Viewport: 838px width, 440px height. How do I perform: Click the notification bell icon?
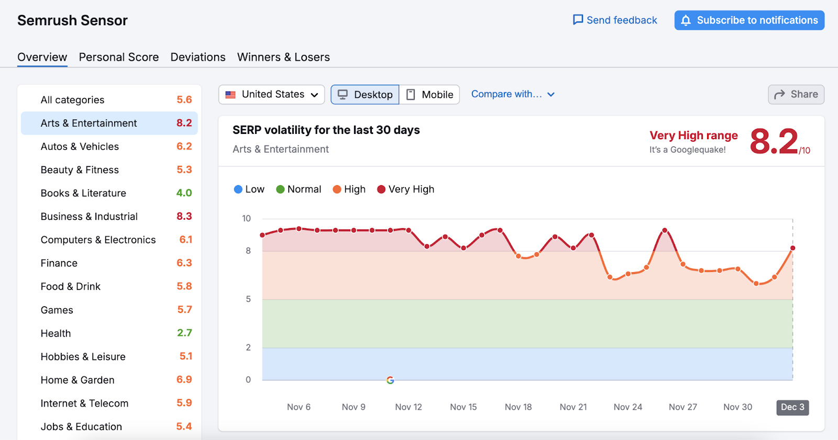(x=686, y=20)
